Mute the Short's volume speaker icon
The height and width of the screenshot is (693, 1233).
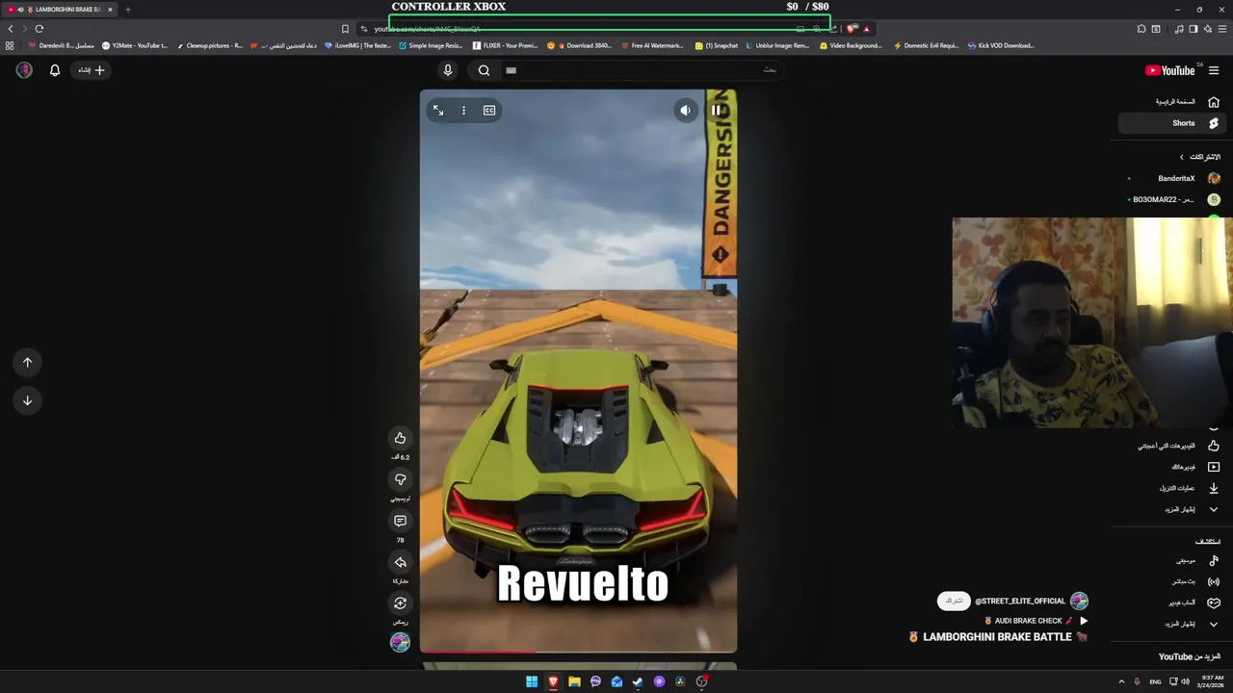point(685,111)
